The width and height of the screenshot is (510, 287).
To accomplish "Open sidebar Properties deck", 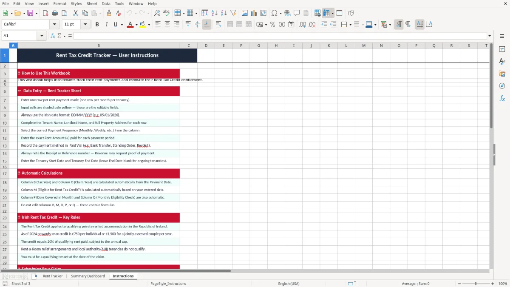I will [x=502, y=49].
